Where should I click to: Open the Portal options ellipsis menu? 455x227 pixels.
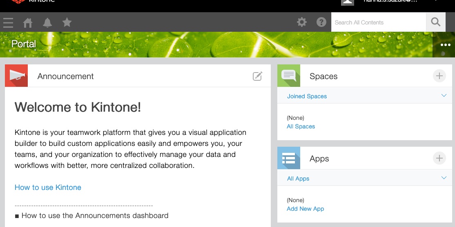coord(446,45)
